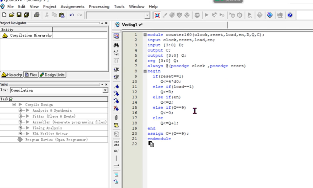313x188 pixels.
Task: Open the File menu
Action: tap(10, 6)
